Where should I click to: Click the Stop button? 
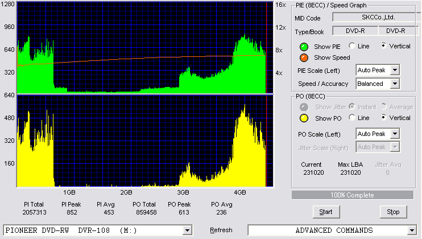click(x=393, y=212)
